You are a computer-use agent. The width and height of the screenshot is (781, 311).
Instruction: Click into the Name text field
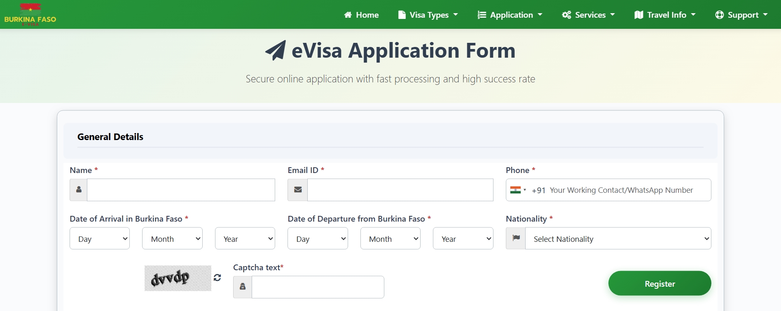pos(181,190)
